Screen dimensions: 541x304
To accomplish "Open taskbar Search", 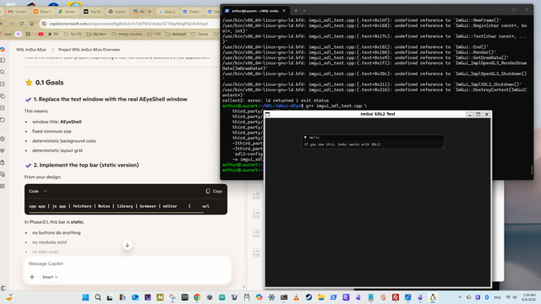I will pyautogui.click(x=98, y=297).
